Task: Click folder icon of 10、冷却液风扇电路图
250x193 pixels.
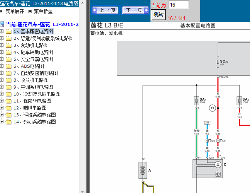Action: (x=8, y=94)
